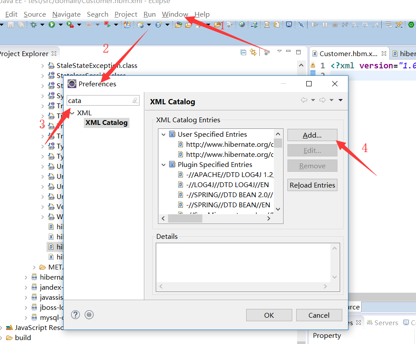The height and width of the screenshot is (344, 416).
Task: Click OK in the Preferences dialog
Action: click(x=269, y=315)
